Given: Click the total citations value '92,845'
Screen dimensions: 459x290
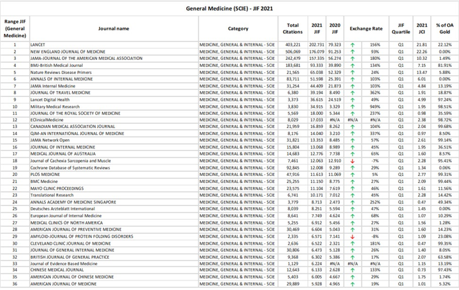Looking at the screenshot, I should [293, 168].
